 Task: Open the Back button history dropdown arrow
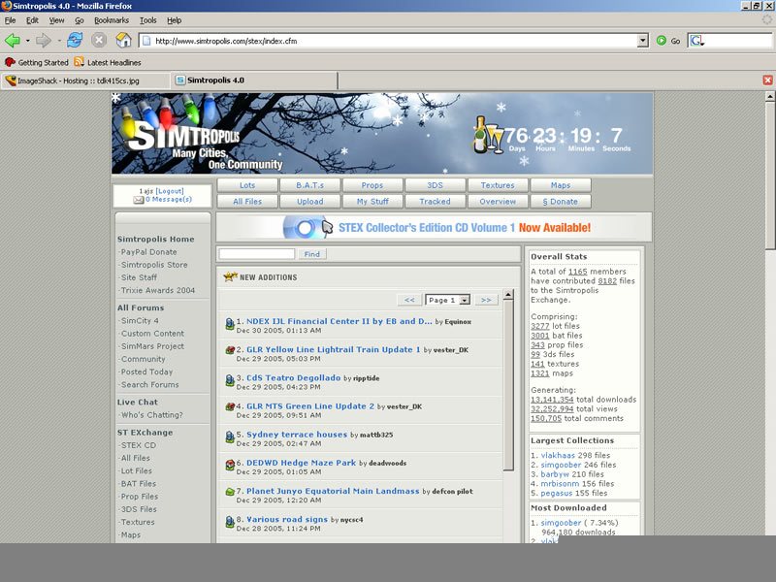pyautogui.click(x=28, y=41)
